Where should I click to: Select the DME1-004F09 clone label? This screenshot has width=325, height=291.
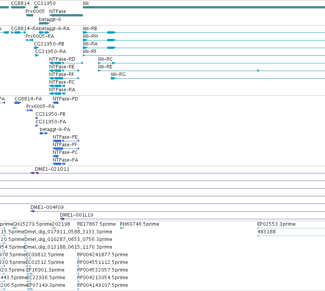(47, 207)
